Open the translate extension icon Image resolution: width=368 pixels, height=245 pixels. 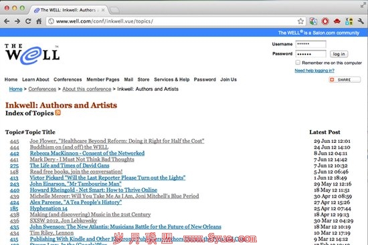coord(313,21)
